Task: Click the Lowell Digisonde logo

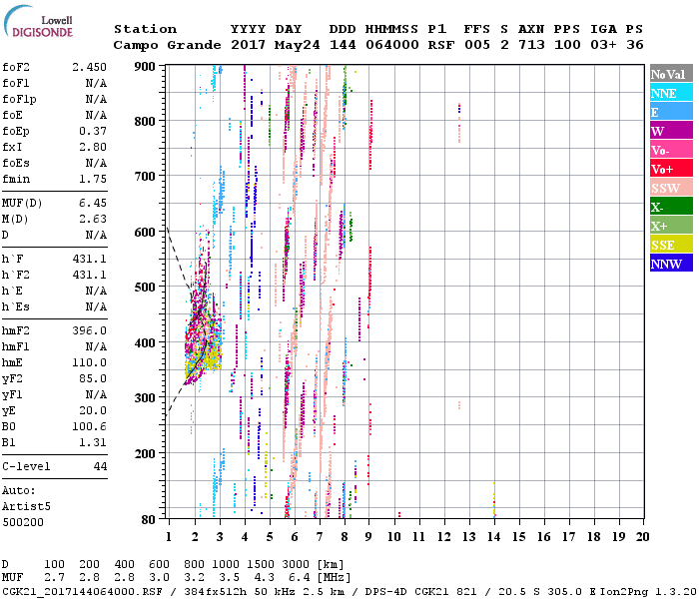Action: (38, 21)
